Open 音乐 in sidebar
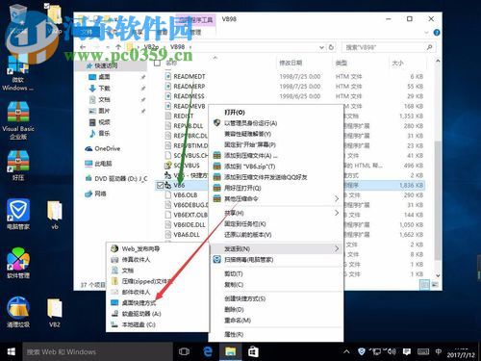This screenshot has width=481, height=361. (x=104, y=133)
